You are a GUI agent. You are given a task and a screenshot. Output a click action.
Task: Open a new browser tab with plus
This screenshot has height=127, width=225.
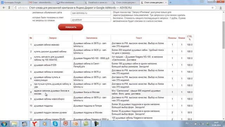point(171,2)
